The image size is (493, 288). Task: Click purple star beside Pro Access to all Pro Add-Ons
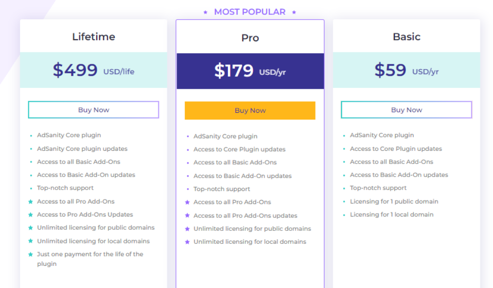click(188, 203)
